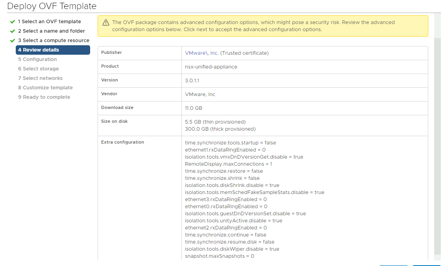Click the warning triangle icon in yellow banner

point(105,23)
